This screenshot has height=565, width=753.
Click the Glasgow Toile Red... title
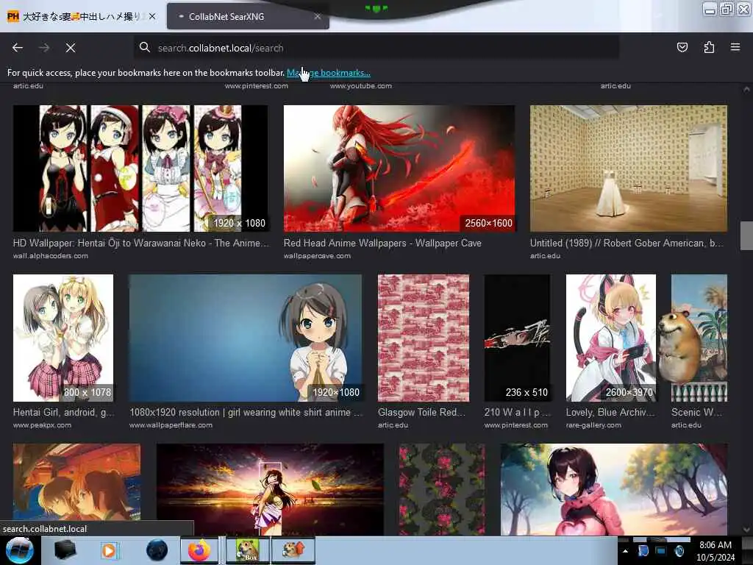click(x=421, y=412)
